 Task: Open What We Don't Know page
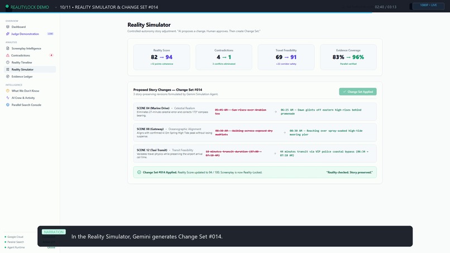tap(30, 90)
